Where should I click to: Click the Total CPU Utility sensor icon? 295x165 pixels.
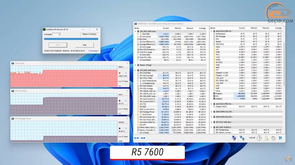coord(138,57)
